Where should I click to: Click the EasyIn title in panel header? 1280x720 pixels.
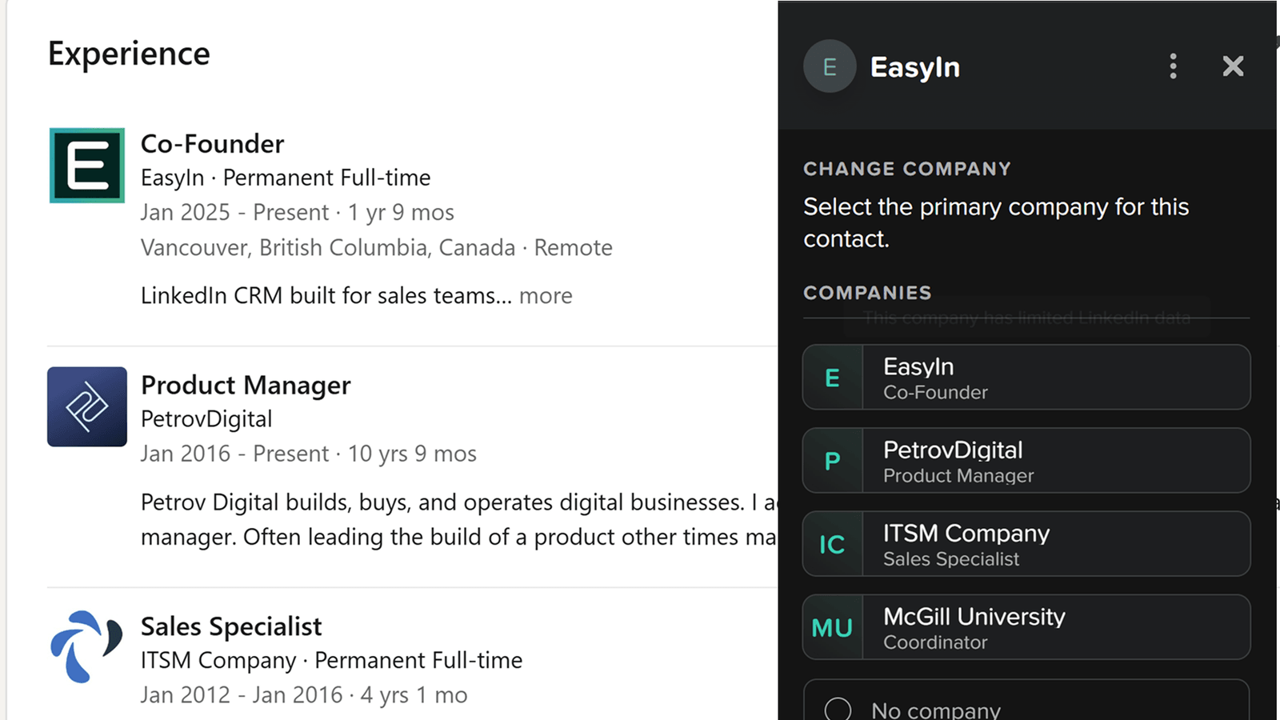(915, 67)
